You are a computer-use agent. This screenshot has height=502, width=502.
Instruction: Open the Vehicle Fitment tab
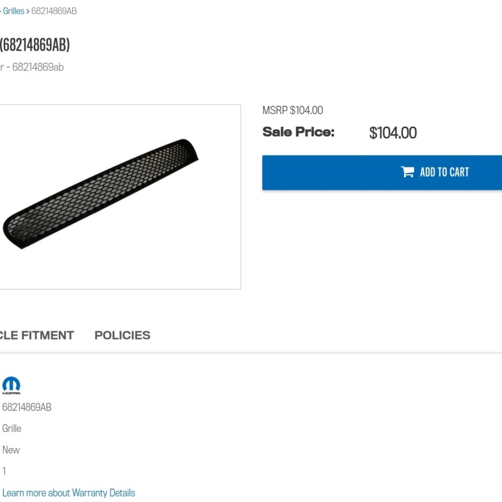tap(36, 335)
